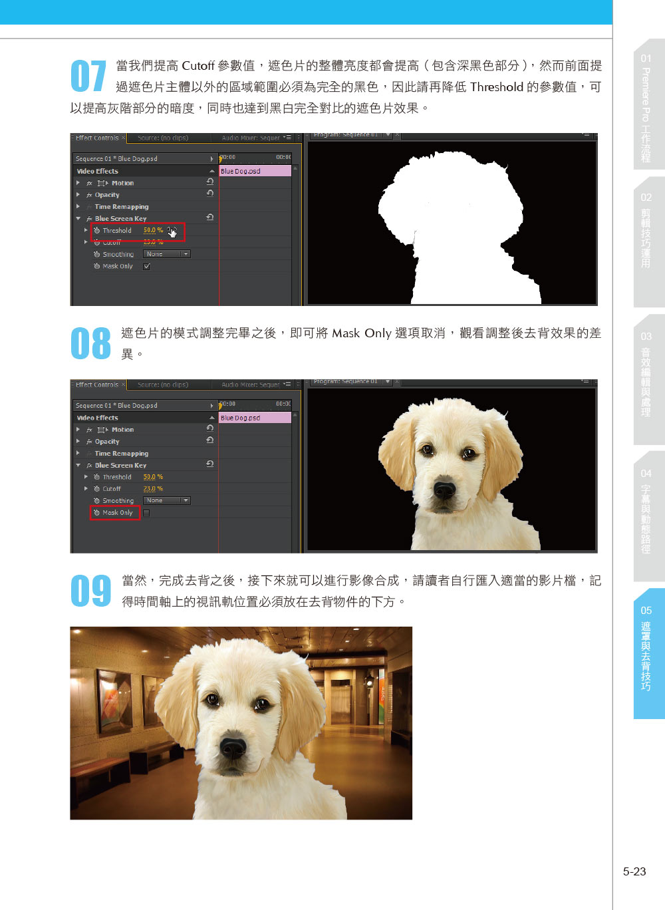Viewport: 665px width, 910px height.
Task: Open Smoothing None dropdown in step 07 panel
Action: click(167, 254)
